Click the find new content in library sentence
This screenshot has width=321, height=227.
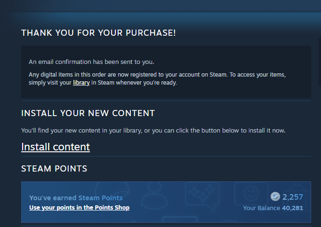(x=153, y=131)
